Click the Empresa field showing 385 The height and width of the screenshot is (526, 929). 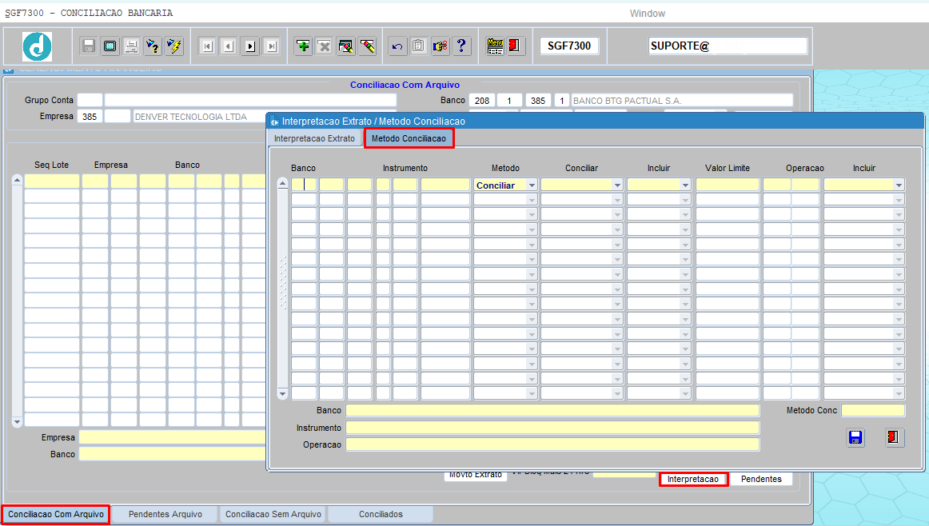click(x=90, y=117)
